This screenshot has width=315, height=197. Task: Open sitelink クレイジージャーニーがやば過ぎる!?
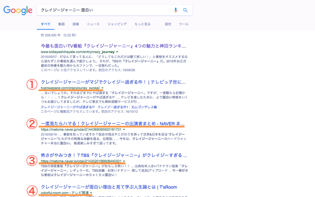coord(68,107)
